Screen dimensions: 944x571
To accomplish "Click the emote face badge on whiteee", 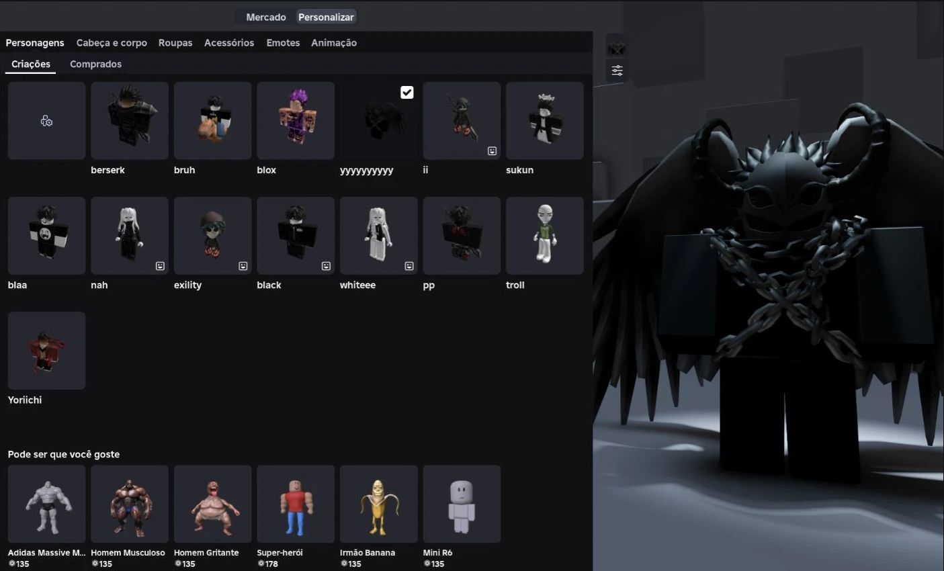I will tap(409, 266).
